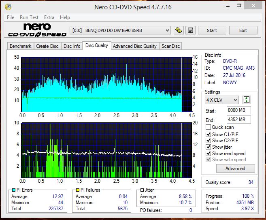Click the Start position 0000 MB field
Viewport: 266px width, 220px height.
(238, 110)
